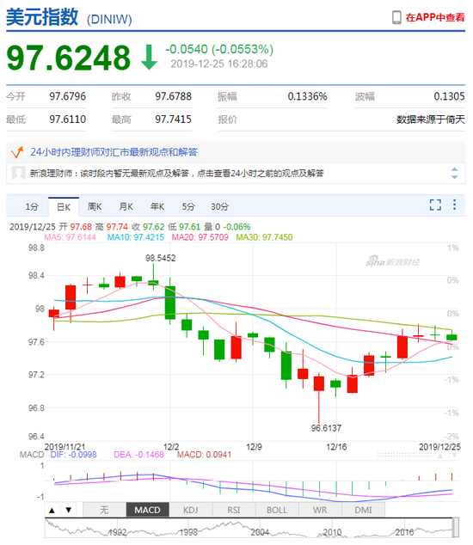Click the phone icon beside 在APP中查看
Image resolution: width=473 pixels, height=545 pixels.
point(396,17)
